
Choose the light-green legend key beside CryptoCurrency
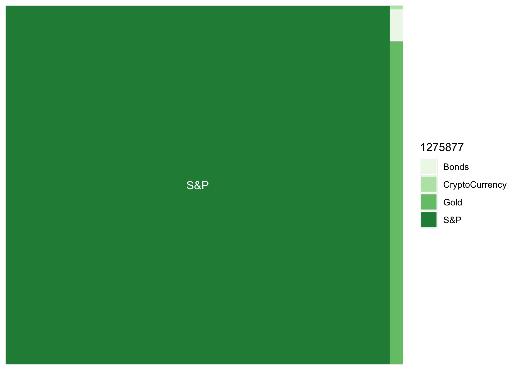pyautogui.click(x=429, y=185)
